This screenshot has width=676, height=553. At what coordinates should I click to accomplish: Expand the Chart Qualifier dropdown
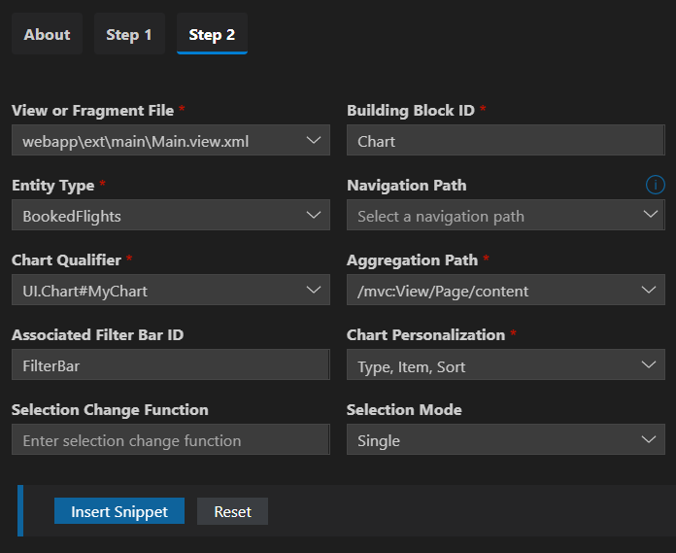point(171,291)
